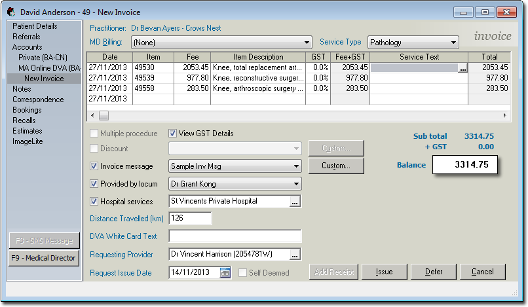Uncheck the View GST Details checkbox
The width and height of the screenshot is (528, 307).
coord(173,134)
